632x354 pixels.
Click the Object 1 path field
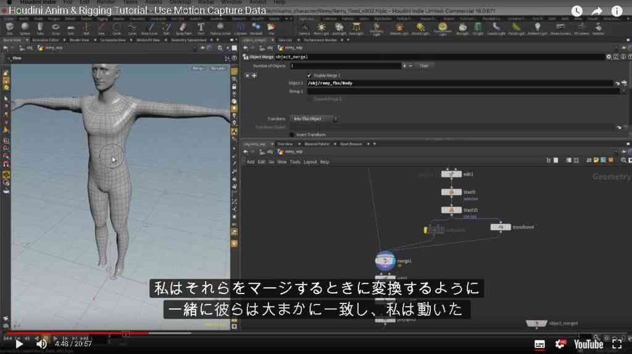pos(459,83)
